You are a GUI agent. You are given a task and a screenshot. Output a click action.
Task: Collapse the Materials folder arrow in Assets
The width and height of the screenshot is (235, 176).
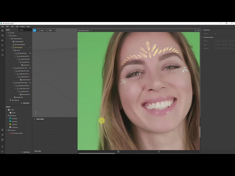7,116
